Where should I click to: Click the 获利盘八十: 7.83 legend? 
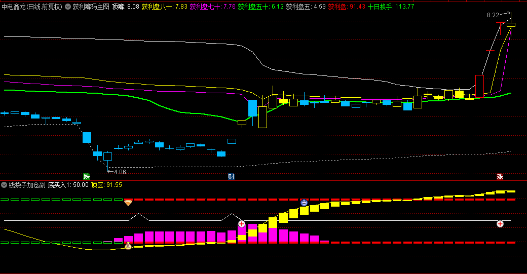point(164,7)
